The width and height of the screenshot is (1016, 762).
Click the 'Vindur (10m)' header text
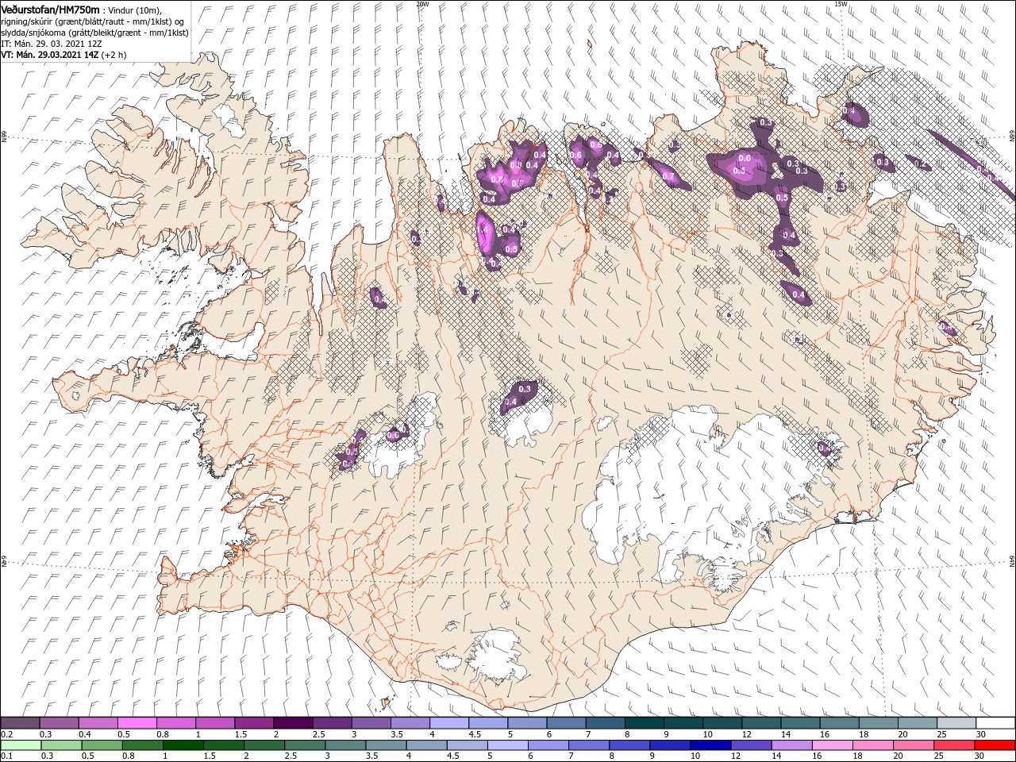coord(134,10)
